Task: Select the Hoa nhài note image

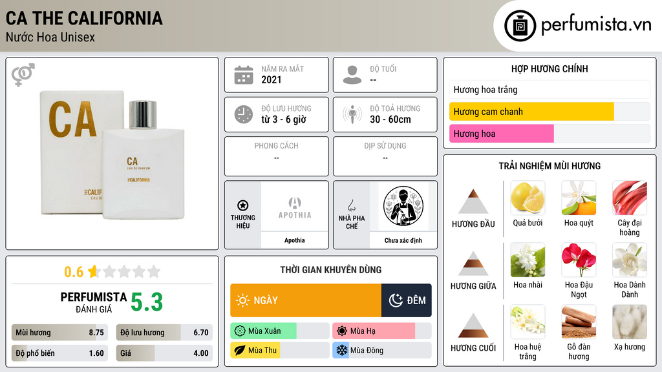Action: [x=528, y=260]
